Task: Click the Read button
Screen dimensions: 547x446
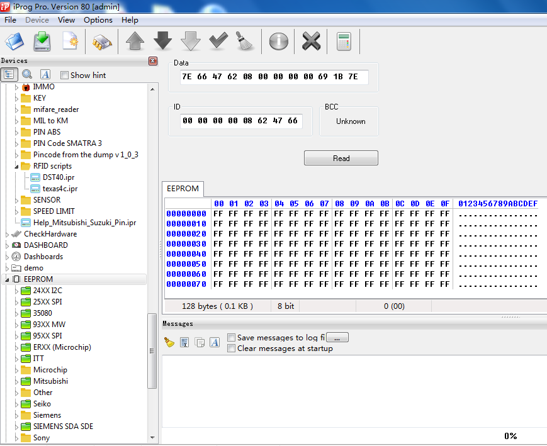Action: point(341,159)
